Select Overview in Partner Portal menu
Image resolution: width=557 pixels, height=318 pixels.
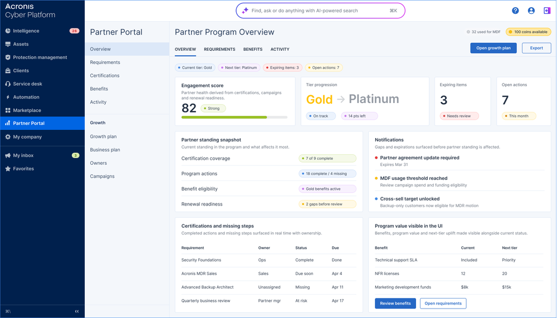pos(127,49)
